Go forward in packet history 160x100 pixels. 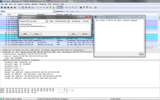click(44, 7)
